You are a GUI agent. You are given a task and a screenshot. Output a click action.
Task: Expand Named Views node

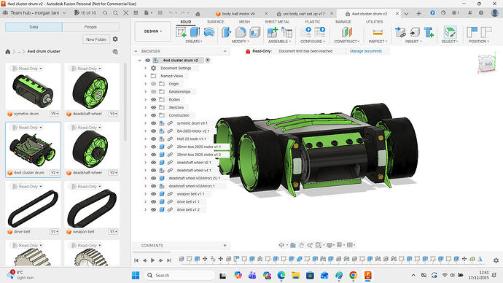[145, 76]
